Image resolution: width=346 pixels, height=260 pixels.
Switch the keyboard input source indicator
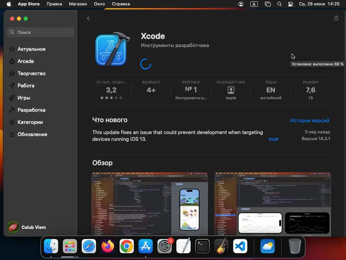point(254,4)
